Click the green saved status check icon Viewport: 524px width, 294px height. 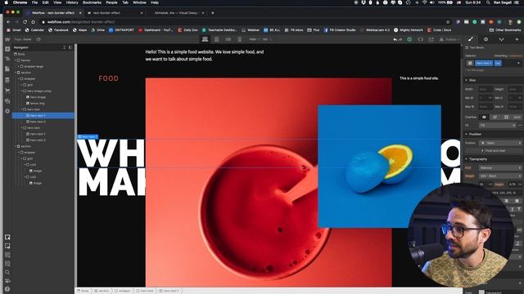409,39
